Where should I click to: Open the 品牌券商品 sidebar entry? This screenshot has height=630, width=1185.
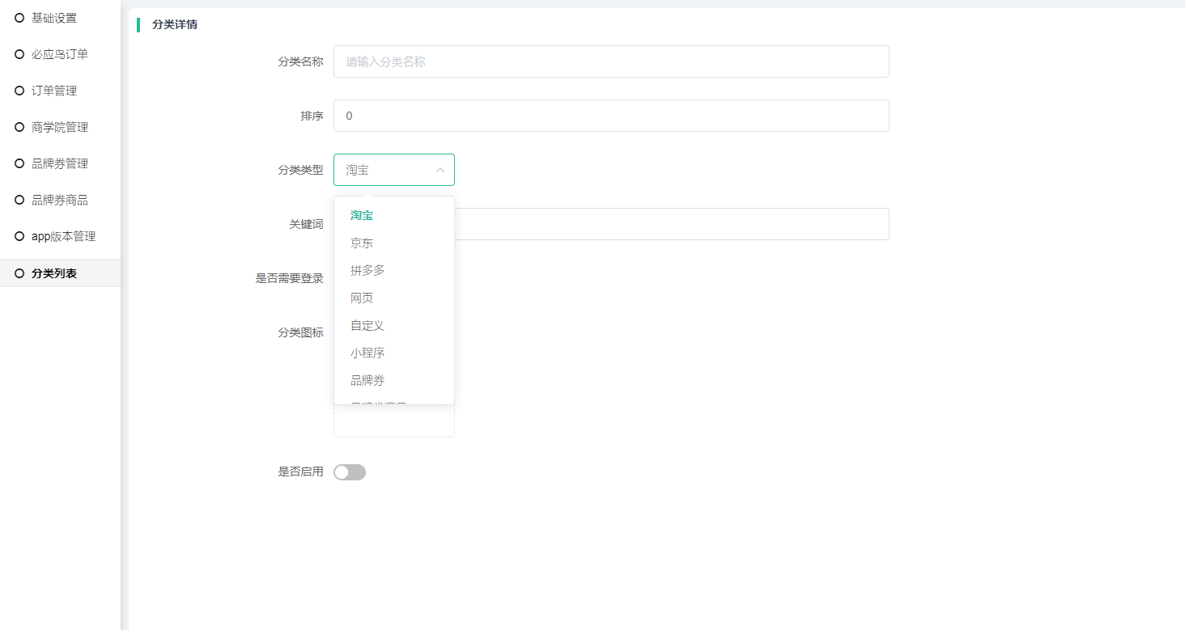click(60, 200)
